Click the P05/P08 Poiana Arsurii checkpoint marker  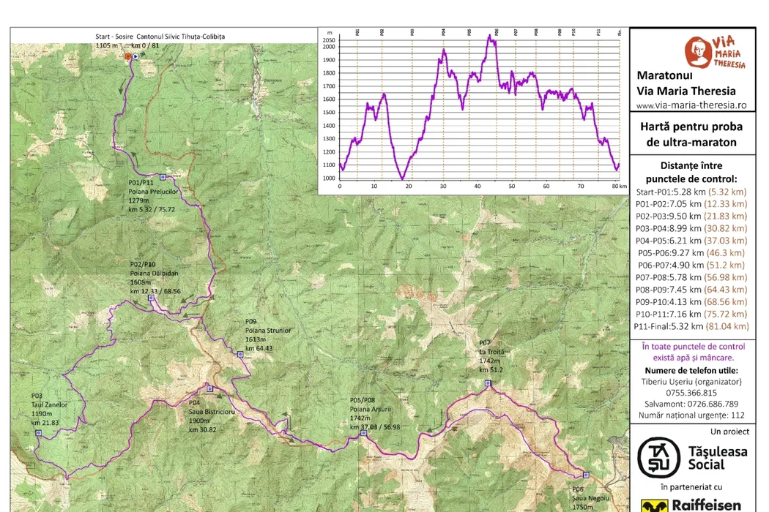coord(363,433)
